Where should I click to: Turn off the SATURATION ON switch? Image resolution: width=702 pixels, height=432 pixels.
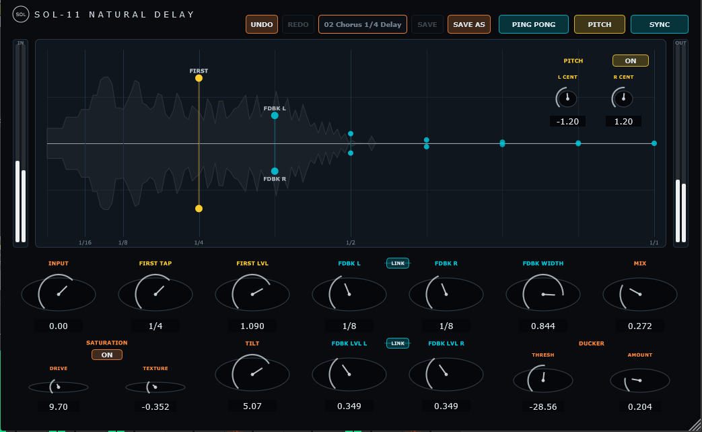107,355
